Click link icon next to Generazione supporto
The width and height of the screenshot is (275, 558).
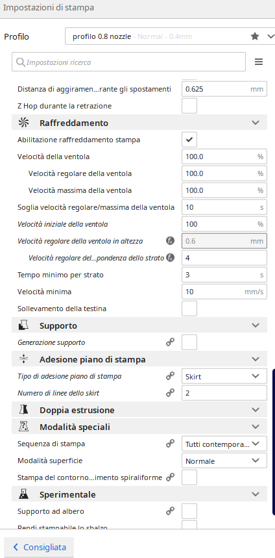point(171,342)
